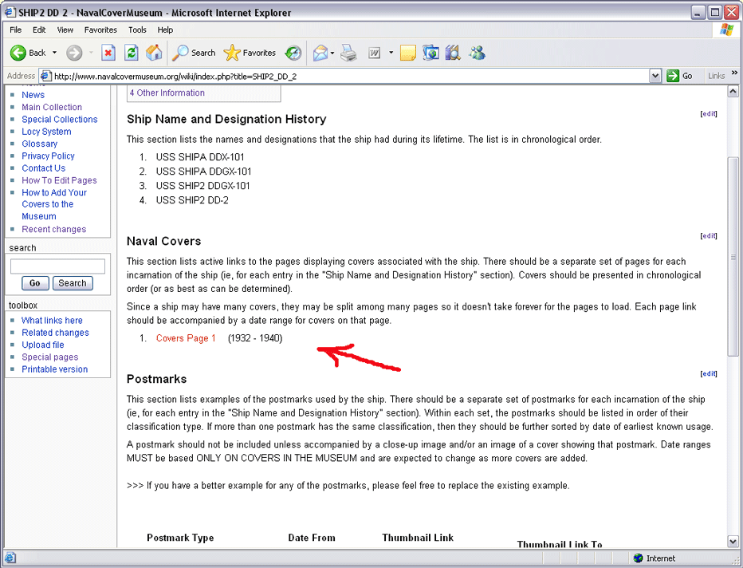Click the wiki search text field
Viewport: 743px width, 568px height.
(57, 266)
